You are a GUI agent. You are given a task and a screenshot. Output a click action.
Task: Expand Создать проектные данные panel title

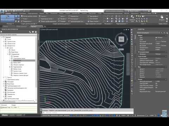[61, 24]
